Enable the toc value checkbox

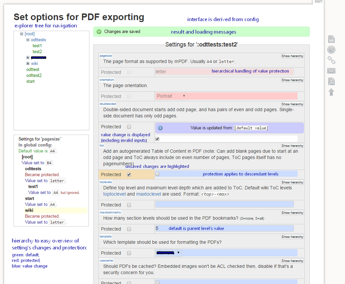(x=157, y=174)
